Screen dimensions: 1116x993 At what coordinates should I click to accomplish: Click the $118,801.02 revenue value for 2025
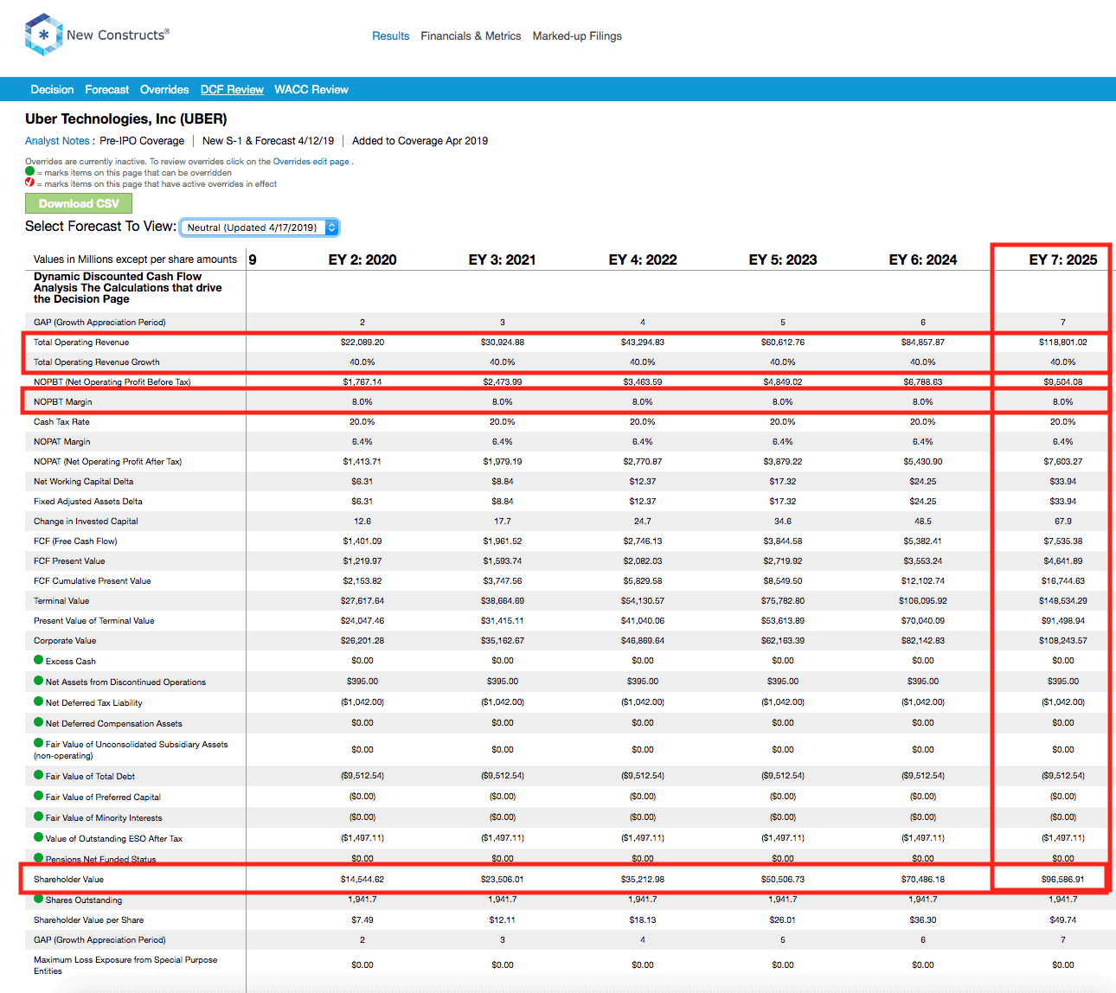[1063, 343]
